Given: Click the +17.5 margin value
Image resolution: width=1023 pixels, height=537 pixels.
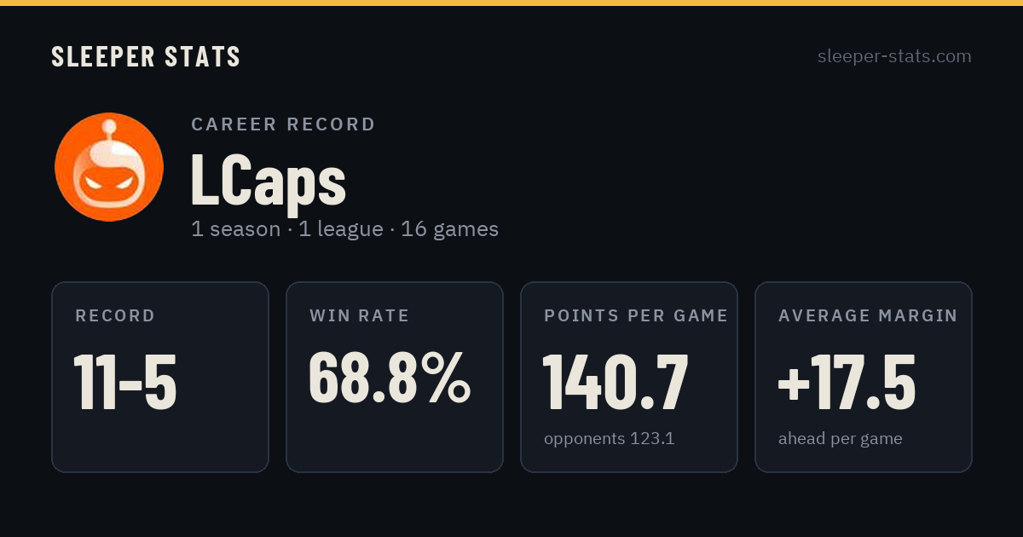Looking at the screenshot, I should [x=847, y=382].
